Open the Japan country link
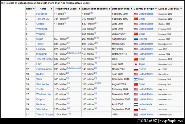 (142, 64)
